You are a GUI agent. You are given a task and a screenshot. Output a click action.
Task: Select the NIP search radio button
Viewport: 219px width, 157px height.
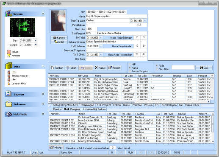130,64
